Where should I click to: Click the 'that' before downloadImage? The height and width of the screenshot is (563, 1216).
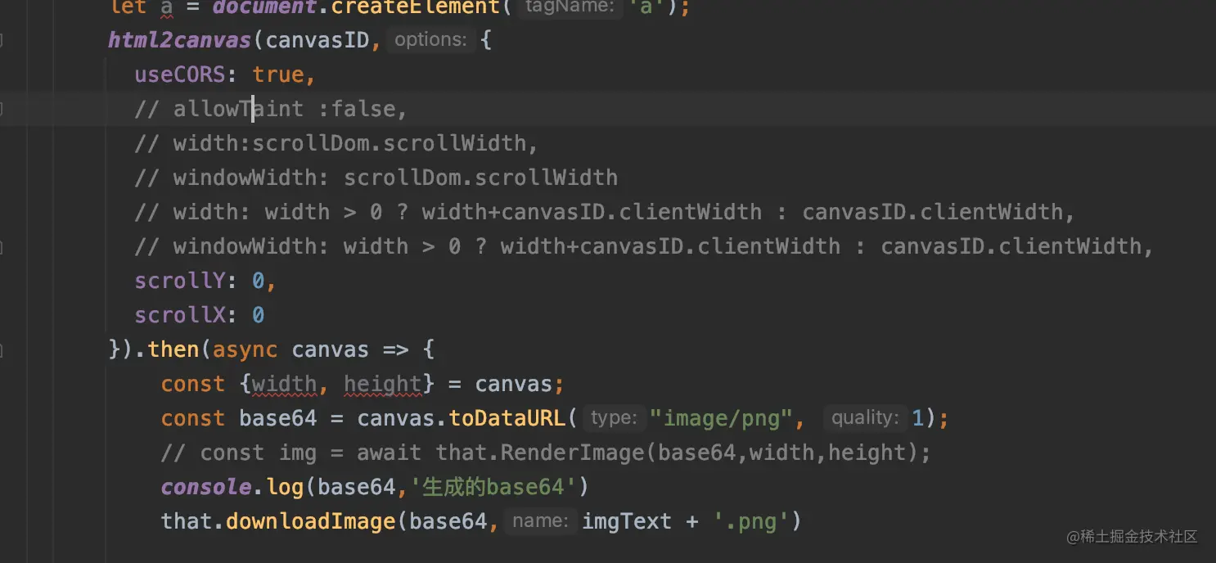click(x=187, y=521)
